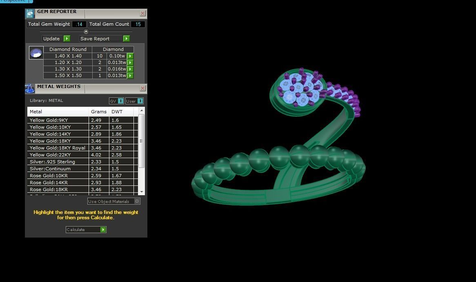The height and width of the screenshot is (282, 476).
Task: Click the metal list scroll up arrow
Action: click(142, 110)
